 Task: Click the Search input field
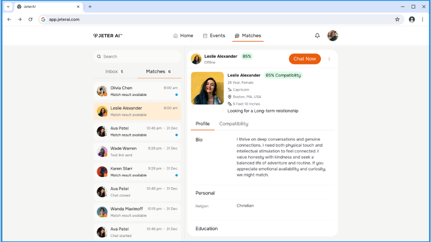tap(137, 57)
